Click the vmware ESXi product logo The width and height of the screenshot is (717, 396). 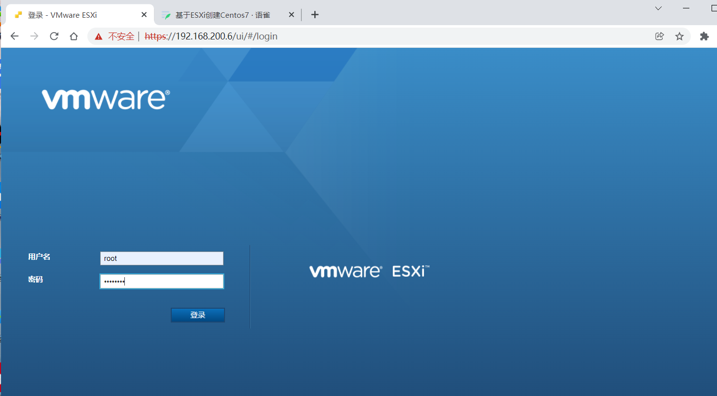[x=370, y=271]
